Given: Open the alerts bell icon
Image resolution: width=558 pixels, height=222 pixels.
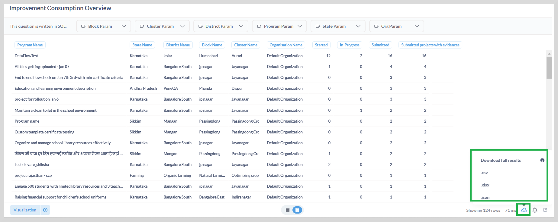Looking at the screenshot, I should coord(535,210).
